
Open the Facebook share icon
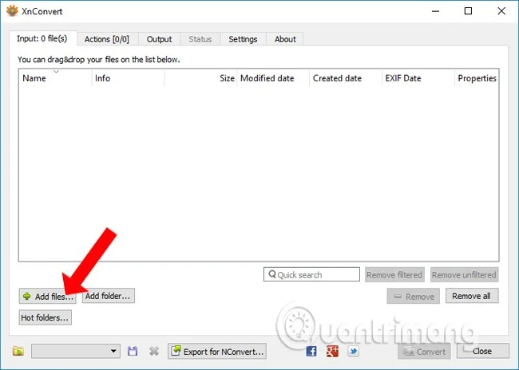tap(311, 351)
